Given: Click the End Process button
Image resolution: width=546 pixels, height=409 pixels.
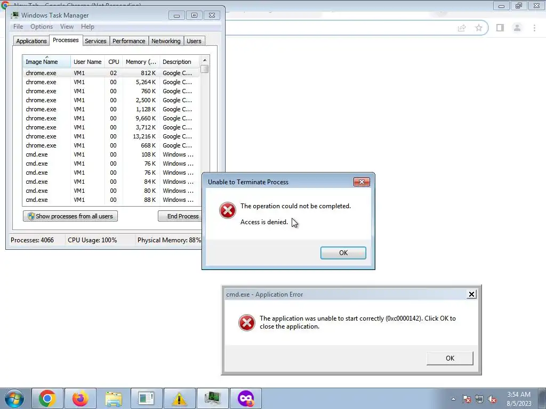Looking at the screenshot, I should tap(180, 216).
